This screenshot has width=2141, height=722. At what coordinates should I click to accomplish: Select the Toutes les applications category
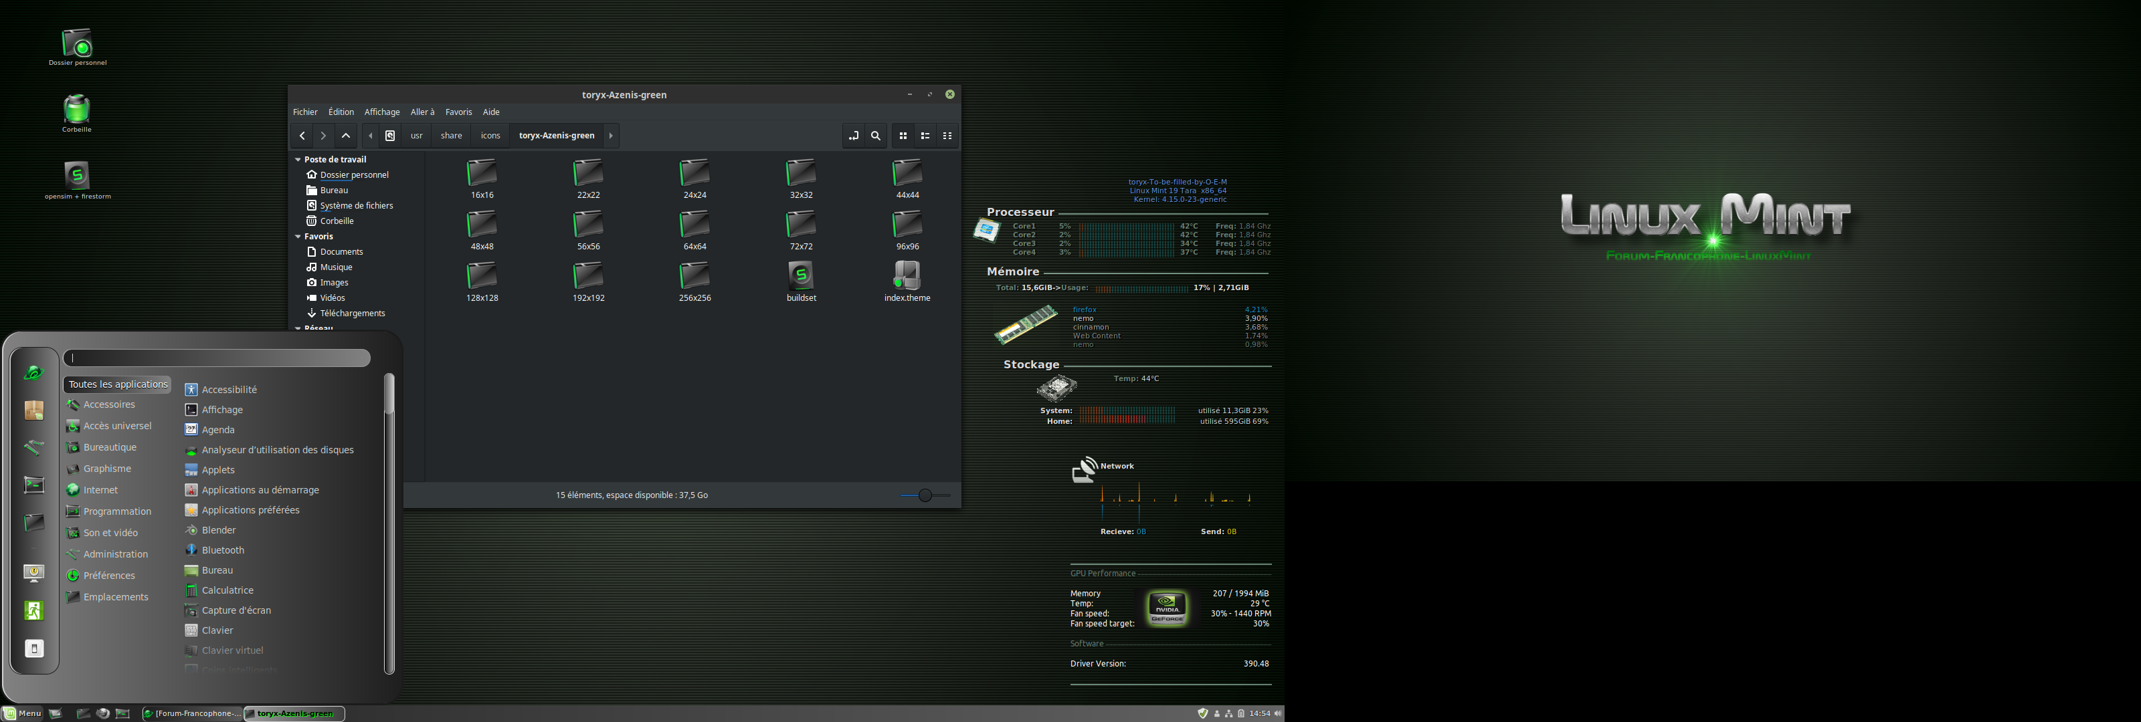[118, 384]
